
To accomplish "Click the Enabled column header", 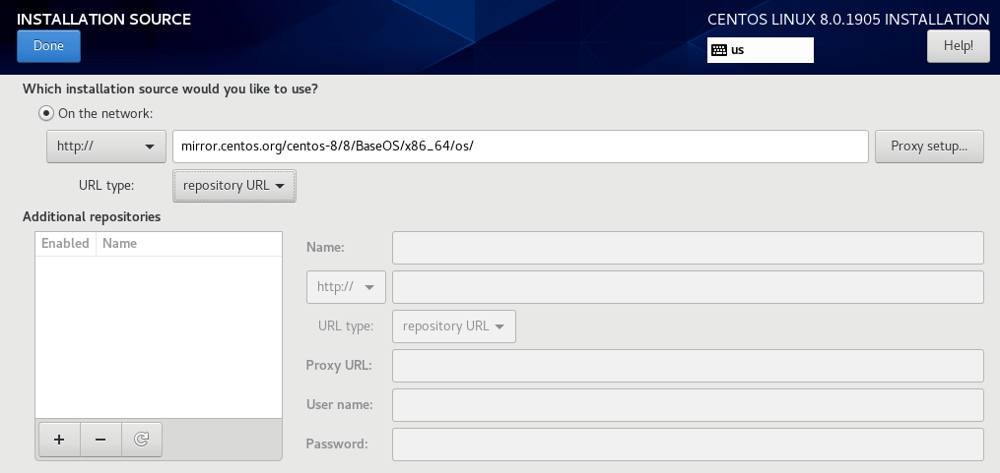I will tap(65, 243).
